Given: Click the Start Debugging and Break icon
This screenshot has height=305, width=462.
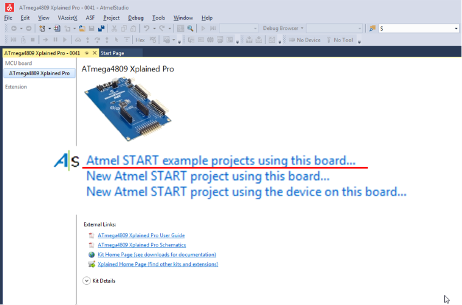Looking at the screenshot, I should click(x=213, y=28).
